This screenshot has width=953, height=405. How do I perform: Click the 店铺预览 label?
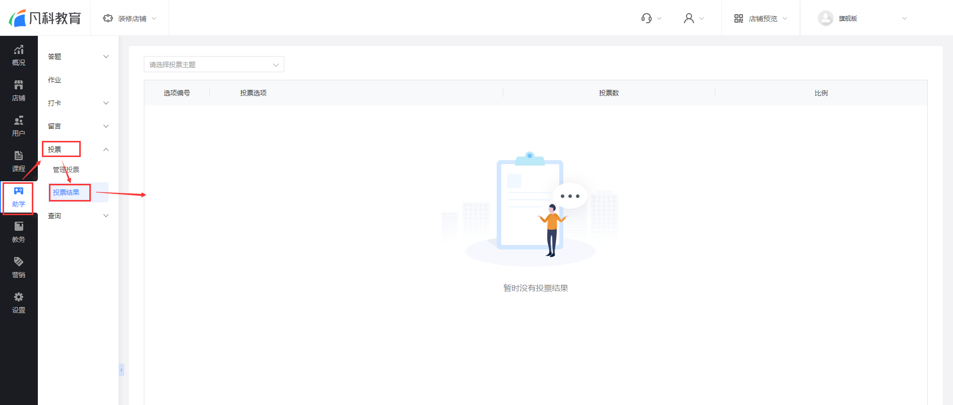click(763, 19)
